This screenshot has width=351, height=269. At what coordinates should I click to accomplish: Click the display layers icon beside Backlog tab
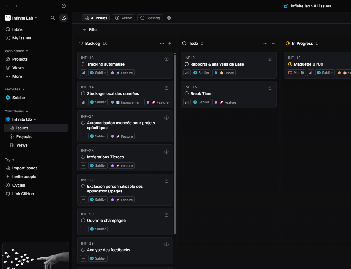(x=169, y=18)
